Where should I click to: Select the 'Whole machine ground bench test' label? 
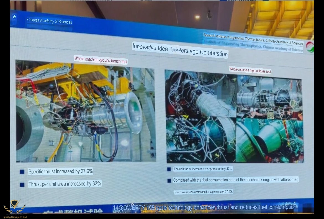coord(101,60)
